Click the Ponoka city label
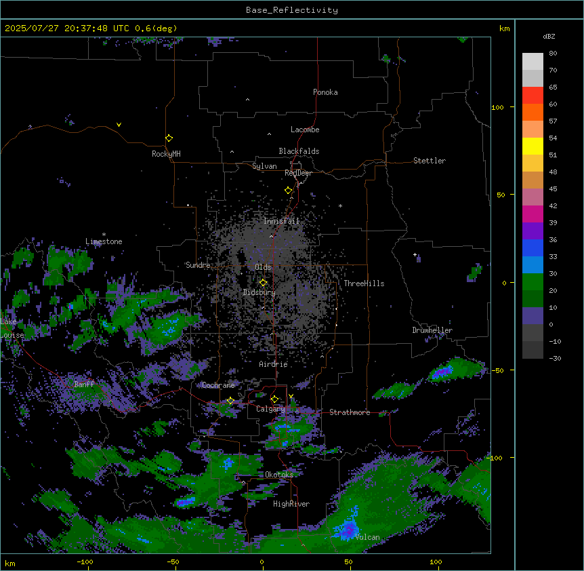The height and width of the screenshot is (571, 584). point(325,92)
